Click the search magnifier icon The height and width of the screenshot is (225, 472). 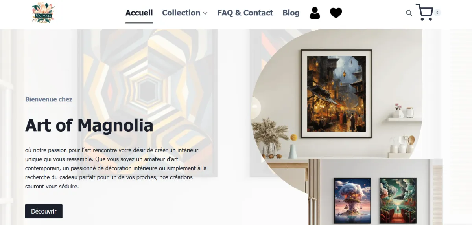click(x=409, y=13)
